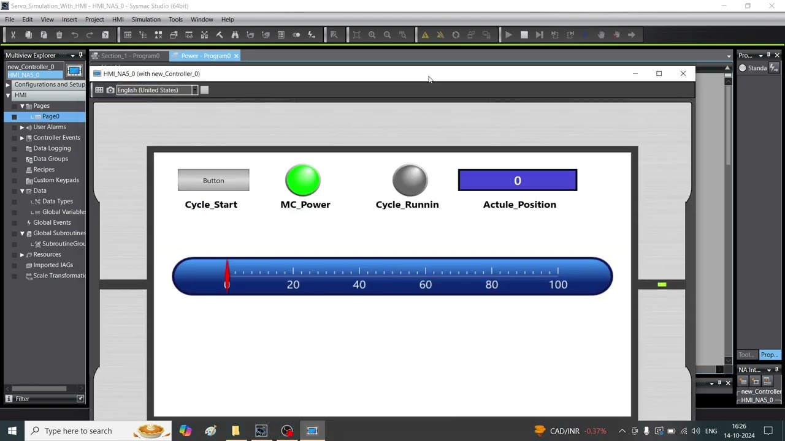This screenshot has width=785, height=441.
Task: Open the English (United States) language dropdown
Action: 194,90
